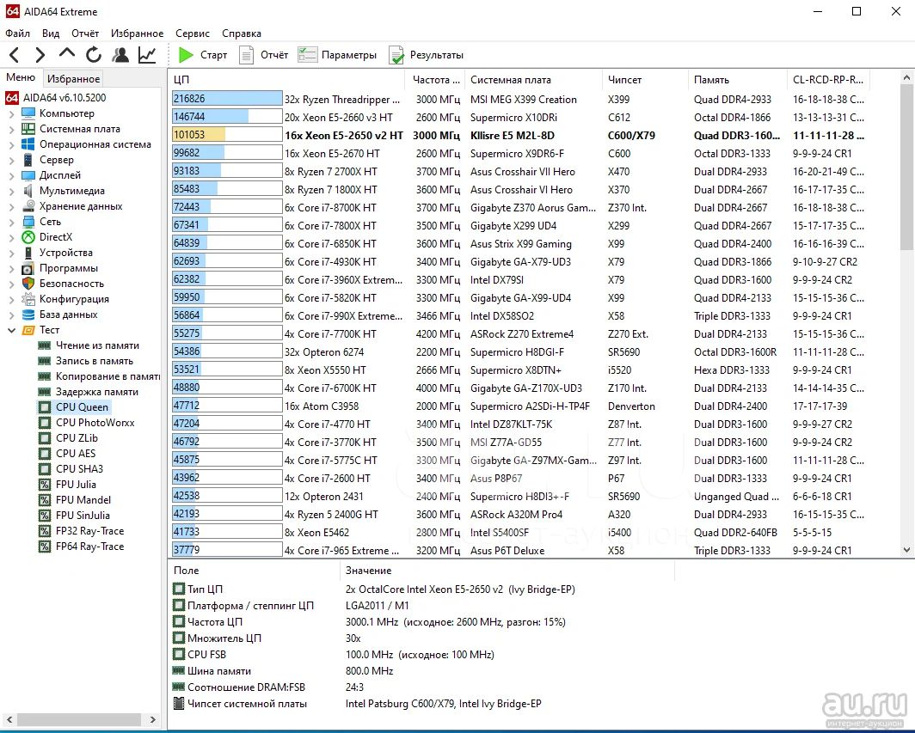The image size is (915, 733).
Task: Select the CPU ZLib test icon
Action: [45, 438]
